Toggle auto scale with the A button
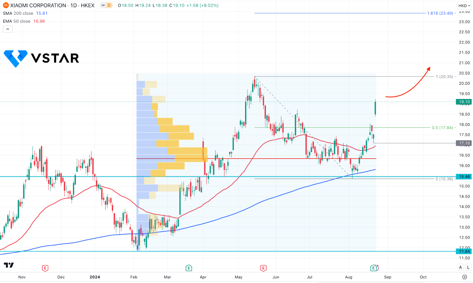 [461, 267]
